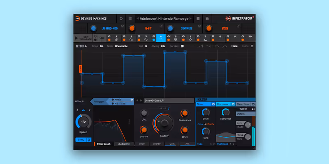The image size is (329, 164).
Task: Apply the ramp down envelope shape
Action: pos(209,46)
